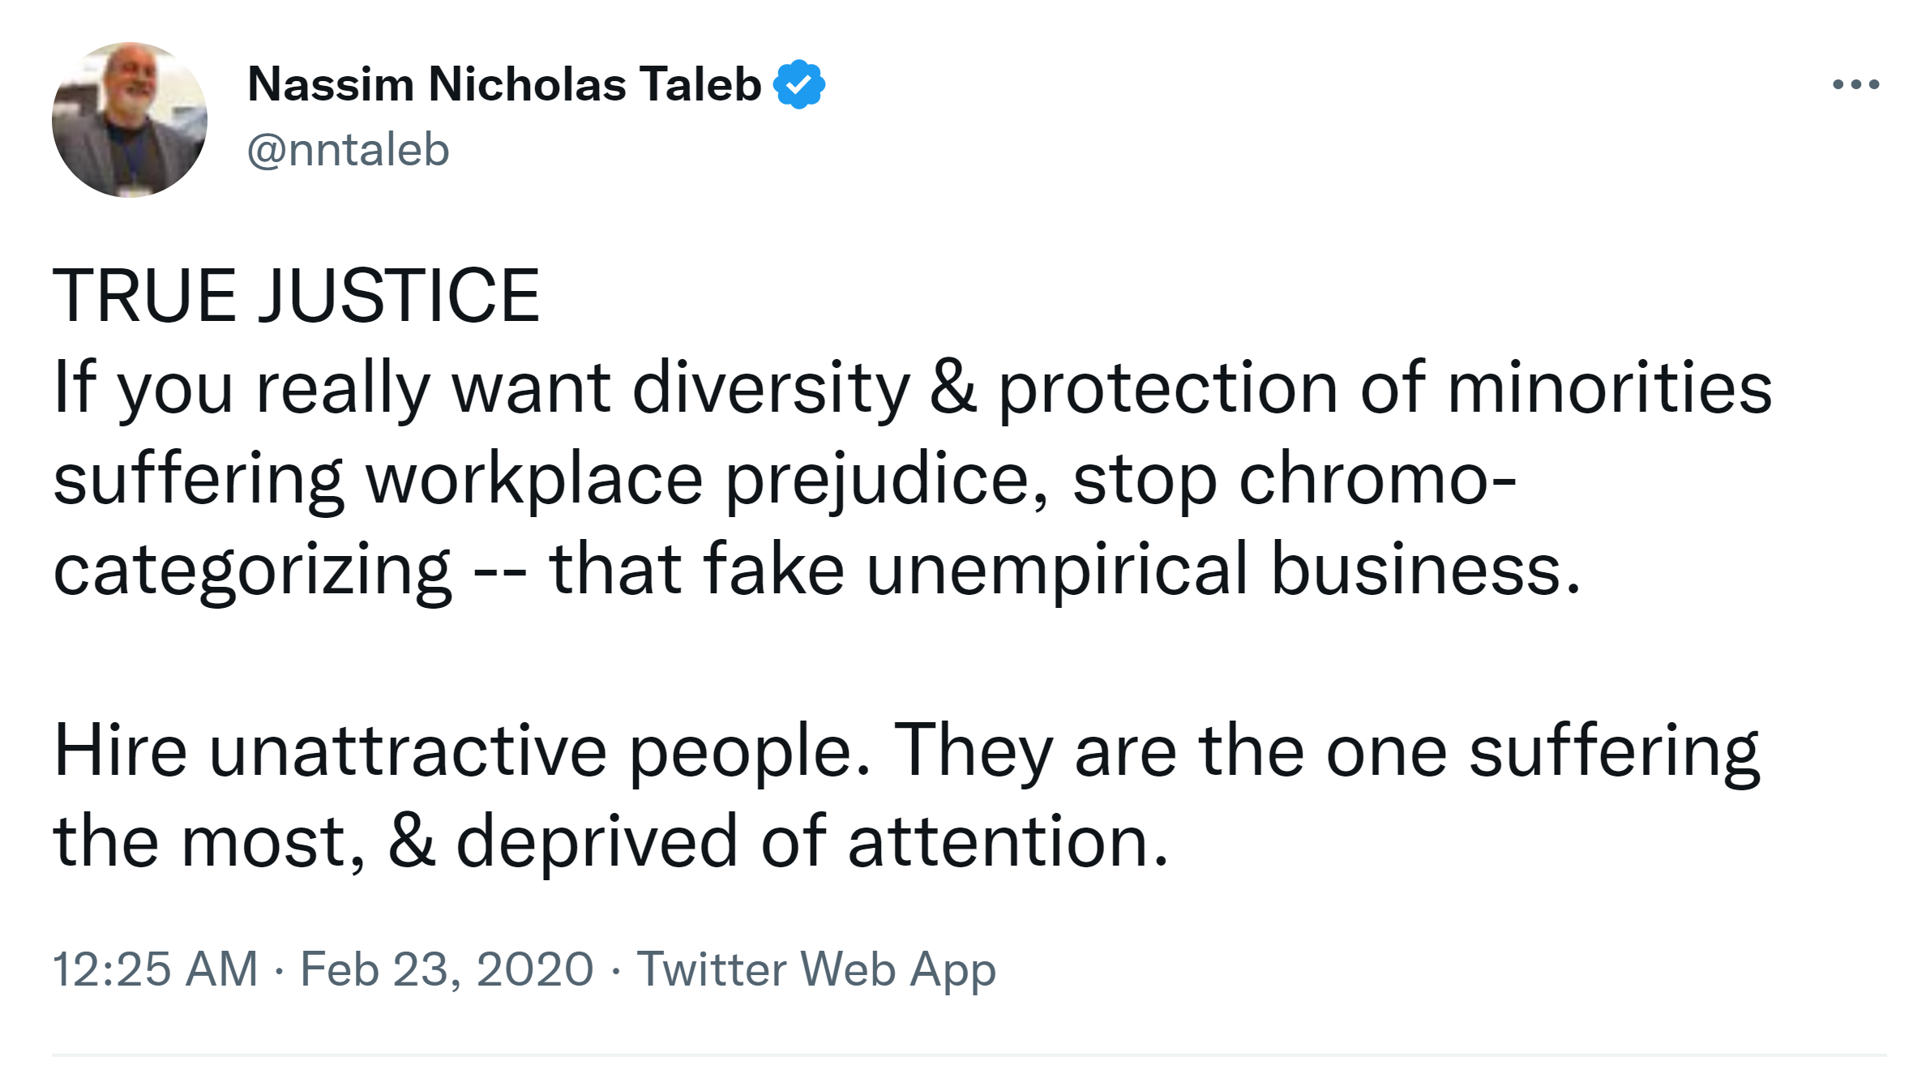Viewport: 1913px width, 1078px height.
Task: Open the "Twitter Web App" source link
Action: 815,969
